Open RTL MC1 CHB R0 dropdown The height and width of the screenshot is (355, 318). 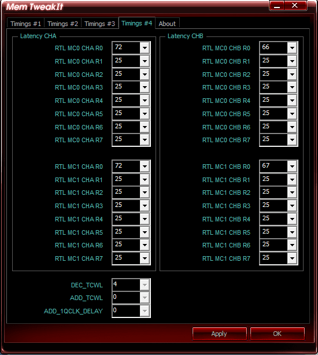click(292, 167)
